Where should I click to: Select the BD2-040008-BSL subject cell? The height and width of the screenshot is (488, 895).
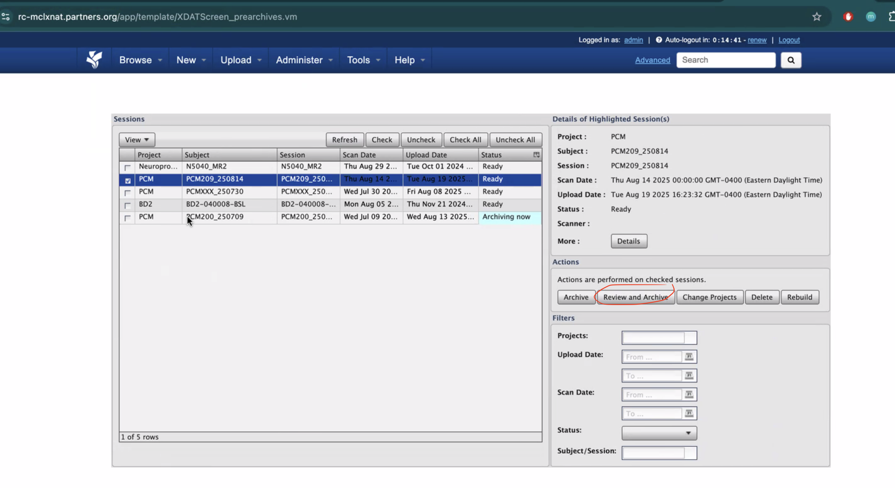point(229,204)
